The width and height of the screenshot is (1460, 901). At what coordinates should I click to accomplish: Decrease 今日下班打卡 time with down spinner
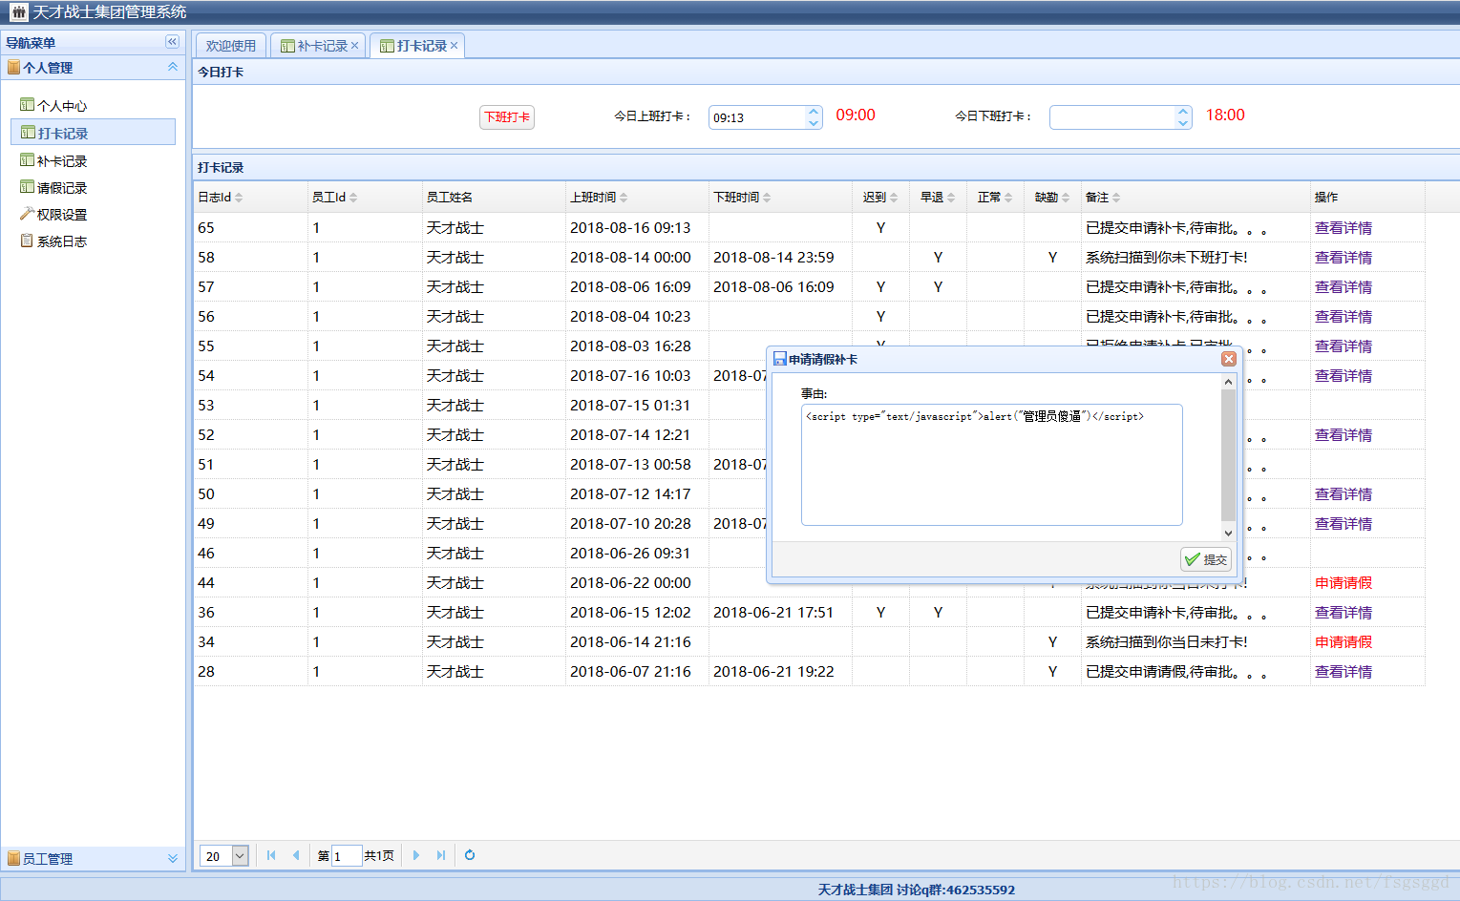pyautogui.click(x=1183, y=123)
